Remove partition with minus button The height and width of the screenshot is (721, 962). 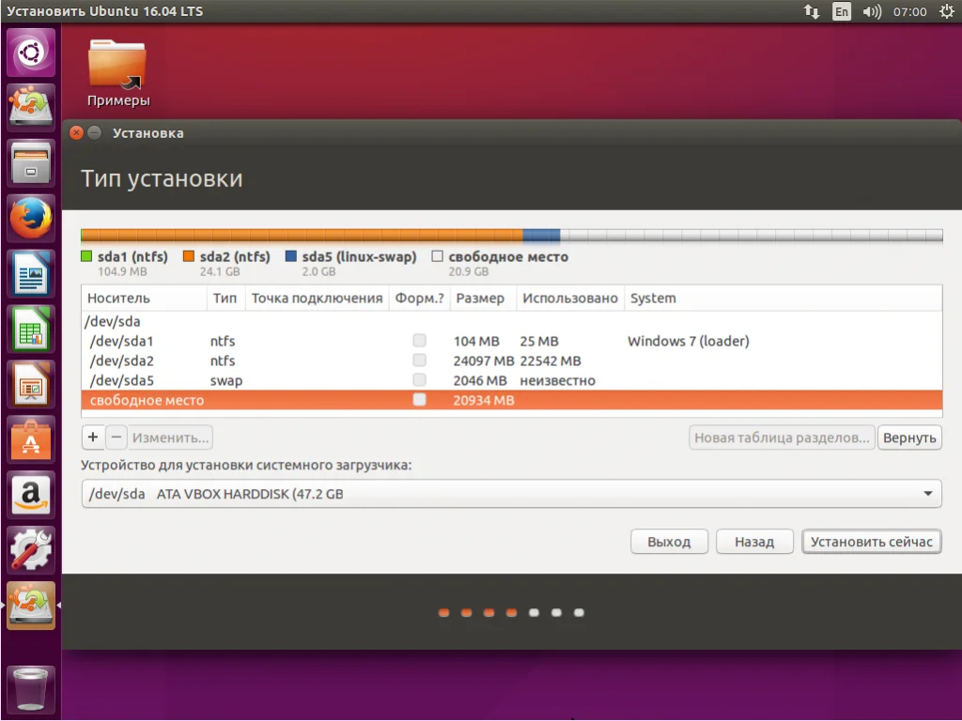[x=116, y=437]
